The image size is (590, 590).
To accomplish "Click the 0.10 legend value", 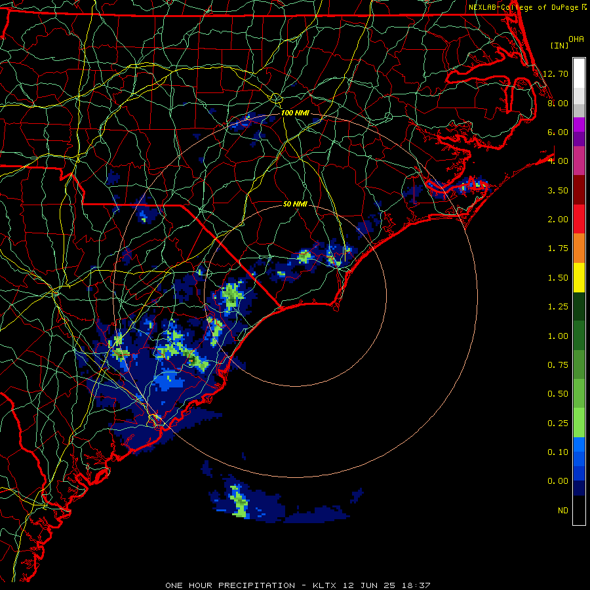I will 558,452.
